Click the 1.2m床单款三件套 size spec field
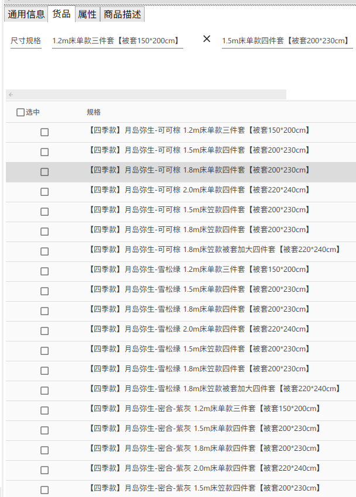Image resolution: width=356 pixels, height=497 pixels. pos(117,41)
